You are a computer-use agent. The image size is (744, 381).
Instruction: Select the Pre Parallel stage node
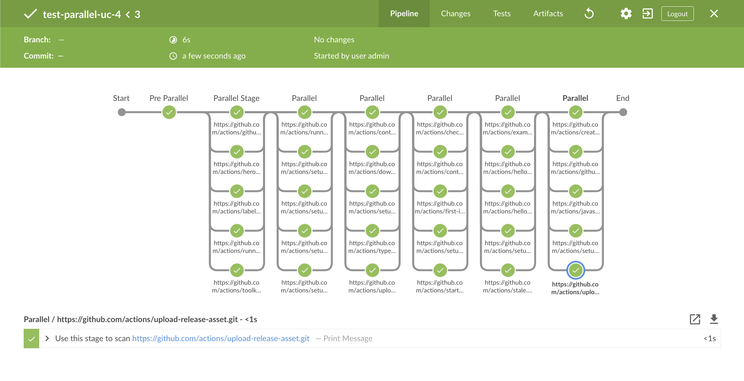tap(169, 113)
